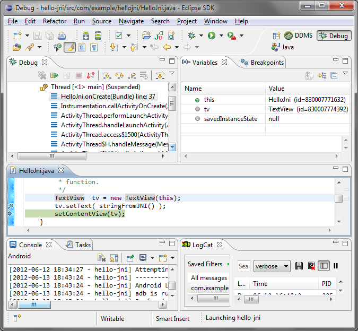Image resolution: width=358 pixels, height=331 pixels.
Task: Click Back navigation yellow arrow
Action: [167, 47]
